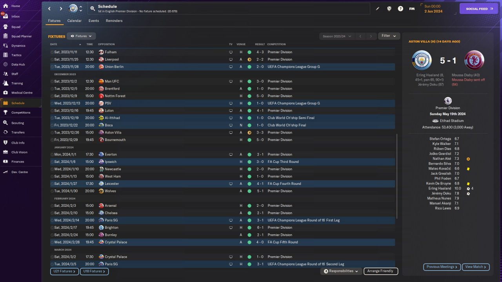
Task: Click the pencil edit icon in top bar
Action: point(378,9)
